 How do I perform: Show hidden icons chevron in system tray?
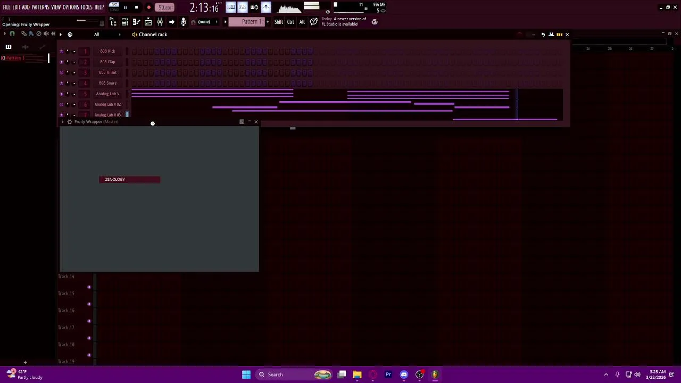[606, 374]
